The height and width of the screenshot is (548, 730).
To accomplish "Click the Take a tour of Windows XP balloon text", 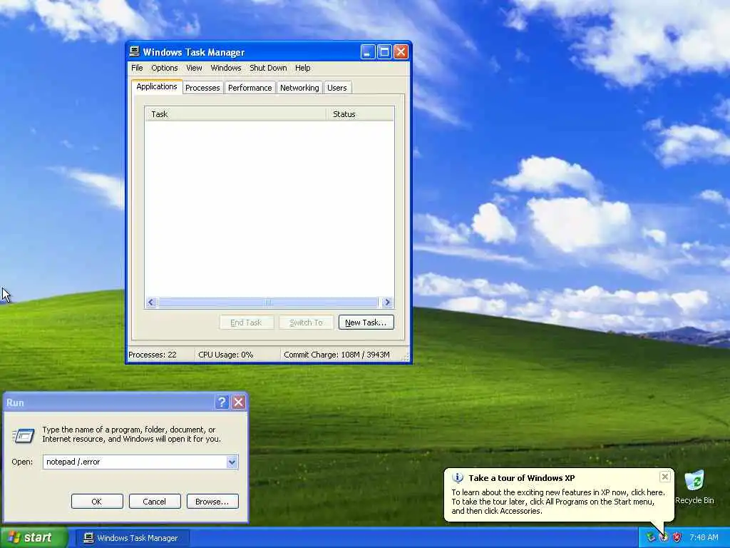I will pyautogui.click(x=521, y=478).
